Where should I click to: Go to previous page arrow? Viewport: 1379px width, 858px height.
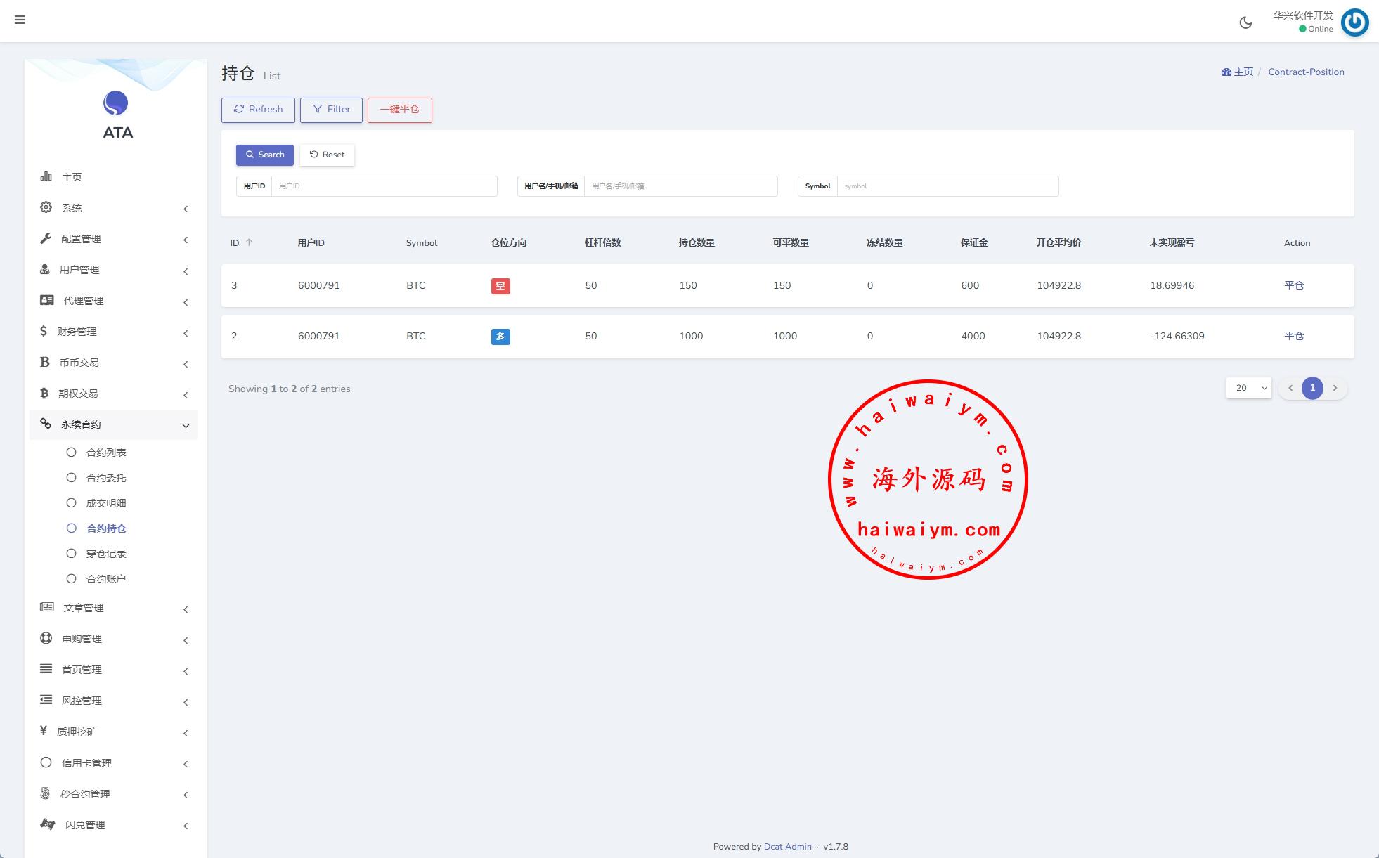1290,388
